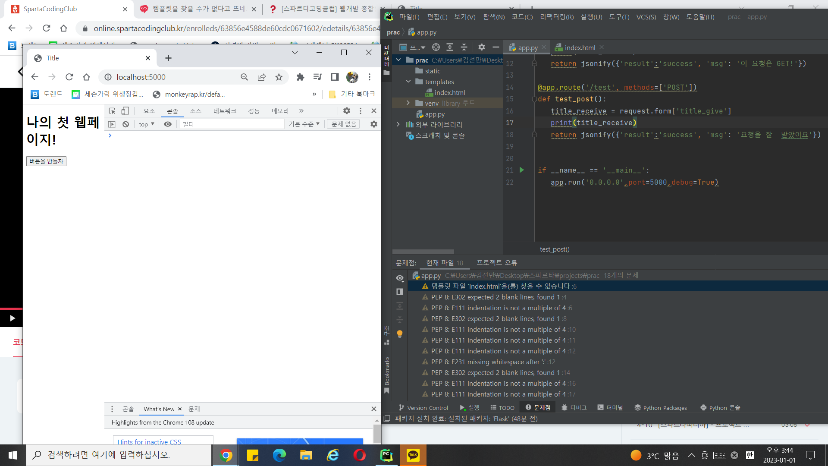Screen dimensions: 828x466
Task: Expand all items in the project tree
Action: [x=450, y=47]
